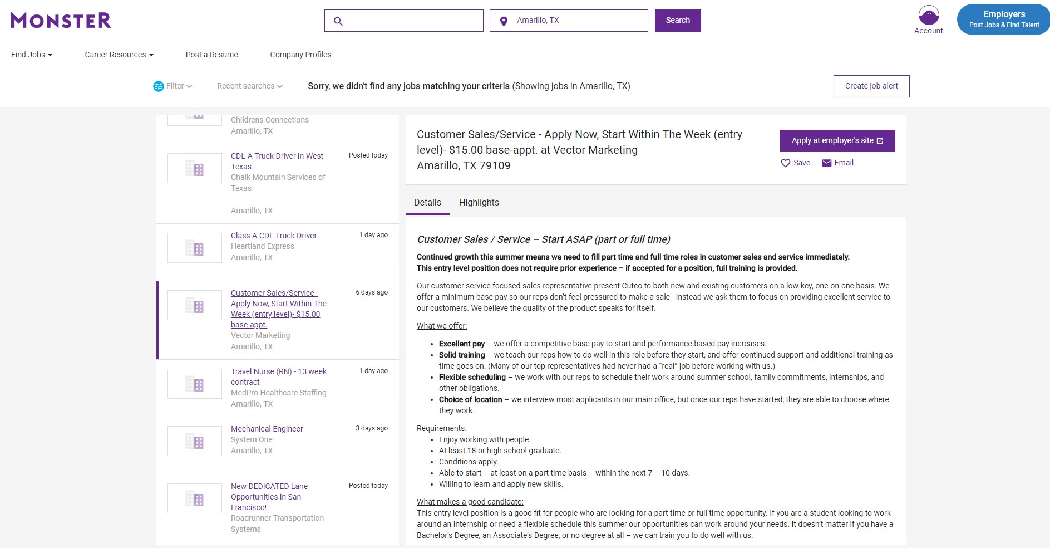Save job with heart icon
This screenshot has height=548, width=1050.
(786, 163)
